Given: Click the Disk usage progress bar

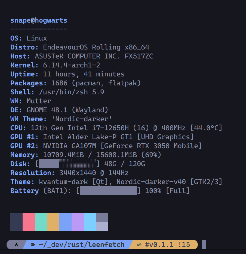Looking at the screenshot, I should pos(67,164).
